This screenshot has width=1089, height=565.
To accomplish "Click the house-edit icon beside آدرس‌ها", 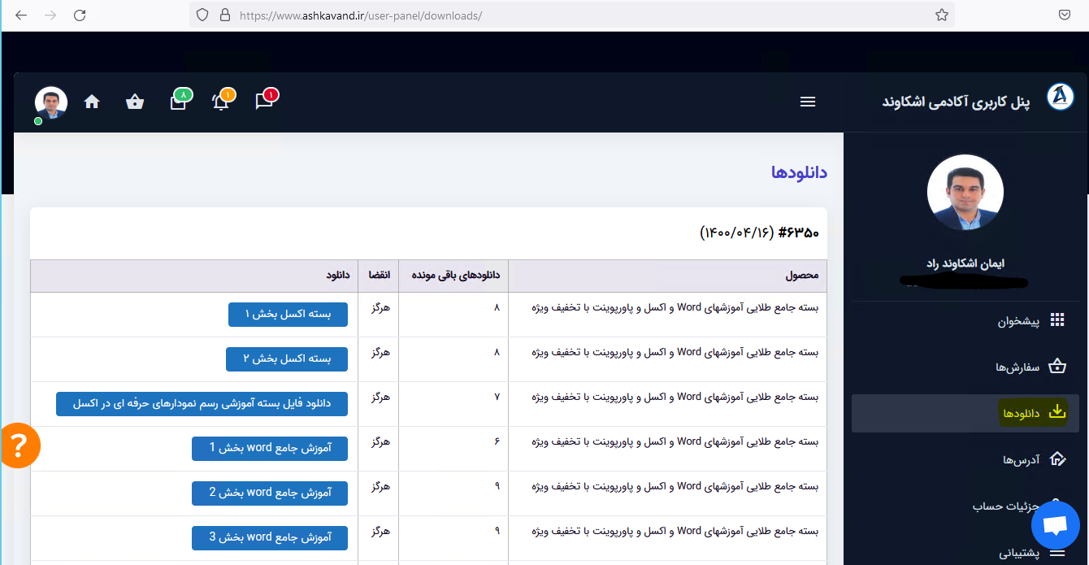I will 1057,459.
